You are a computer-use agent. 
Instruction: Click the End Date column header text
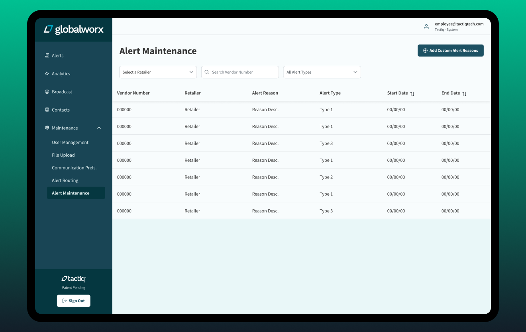click(451, 93)
